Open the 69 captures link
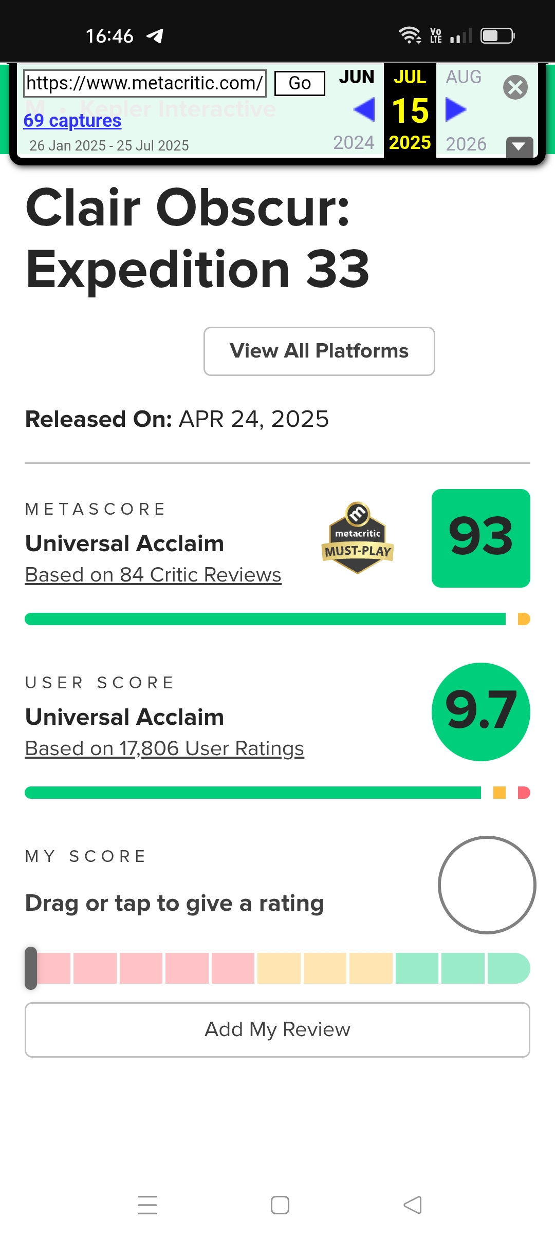The width and height of the screenshot is (555, 1239). point(72,121)
